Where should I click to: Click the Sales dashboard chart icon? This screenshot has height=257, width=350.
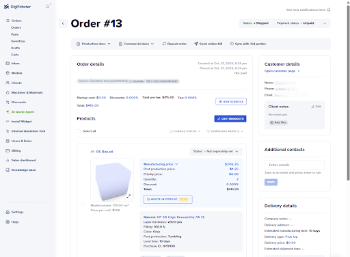click(8, 160)
